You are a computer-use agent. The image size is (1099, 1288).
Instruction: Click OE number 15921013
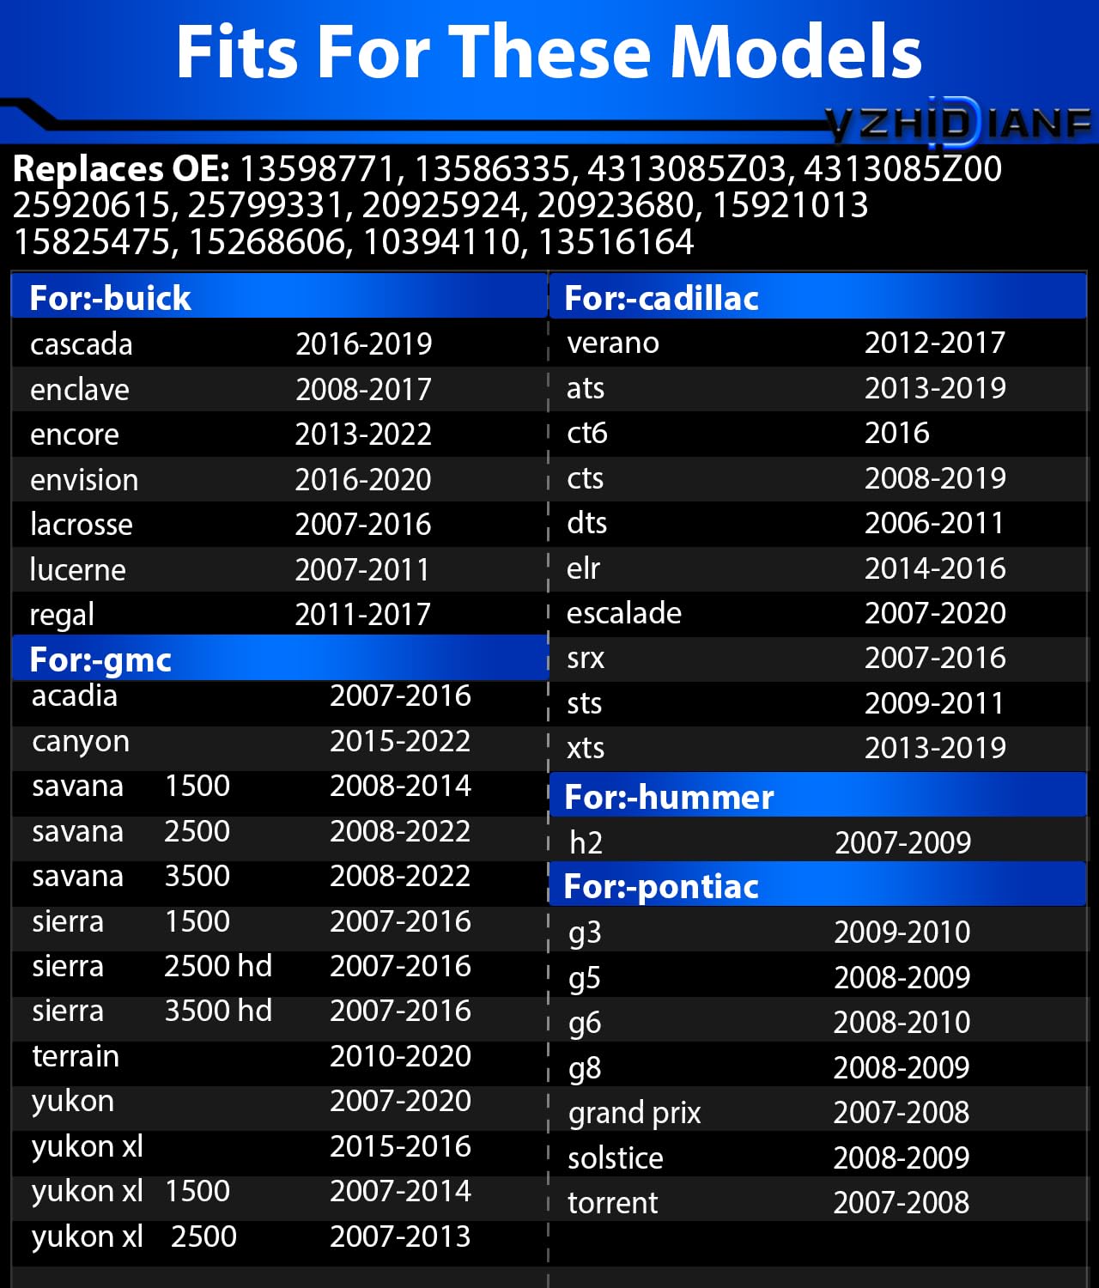click(790, 206)
